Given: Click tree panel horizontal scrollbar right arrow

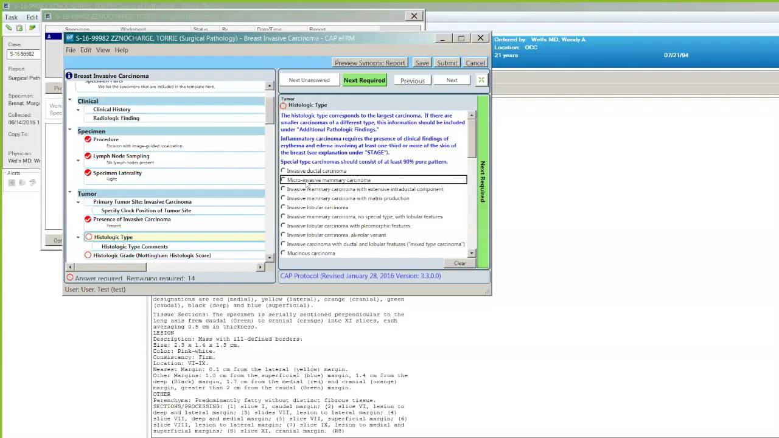Looking at the screenshot, I should tap(260, 267).
